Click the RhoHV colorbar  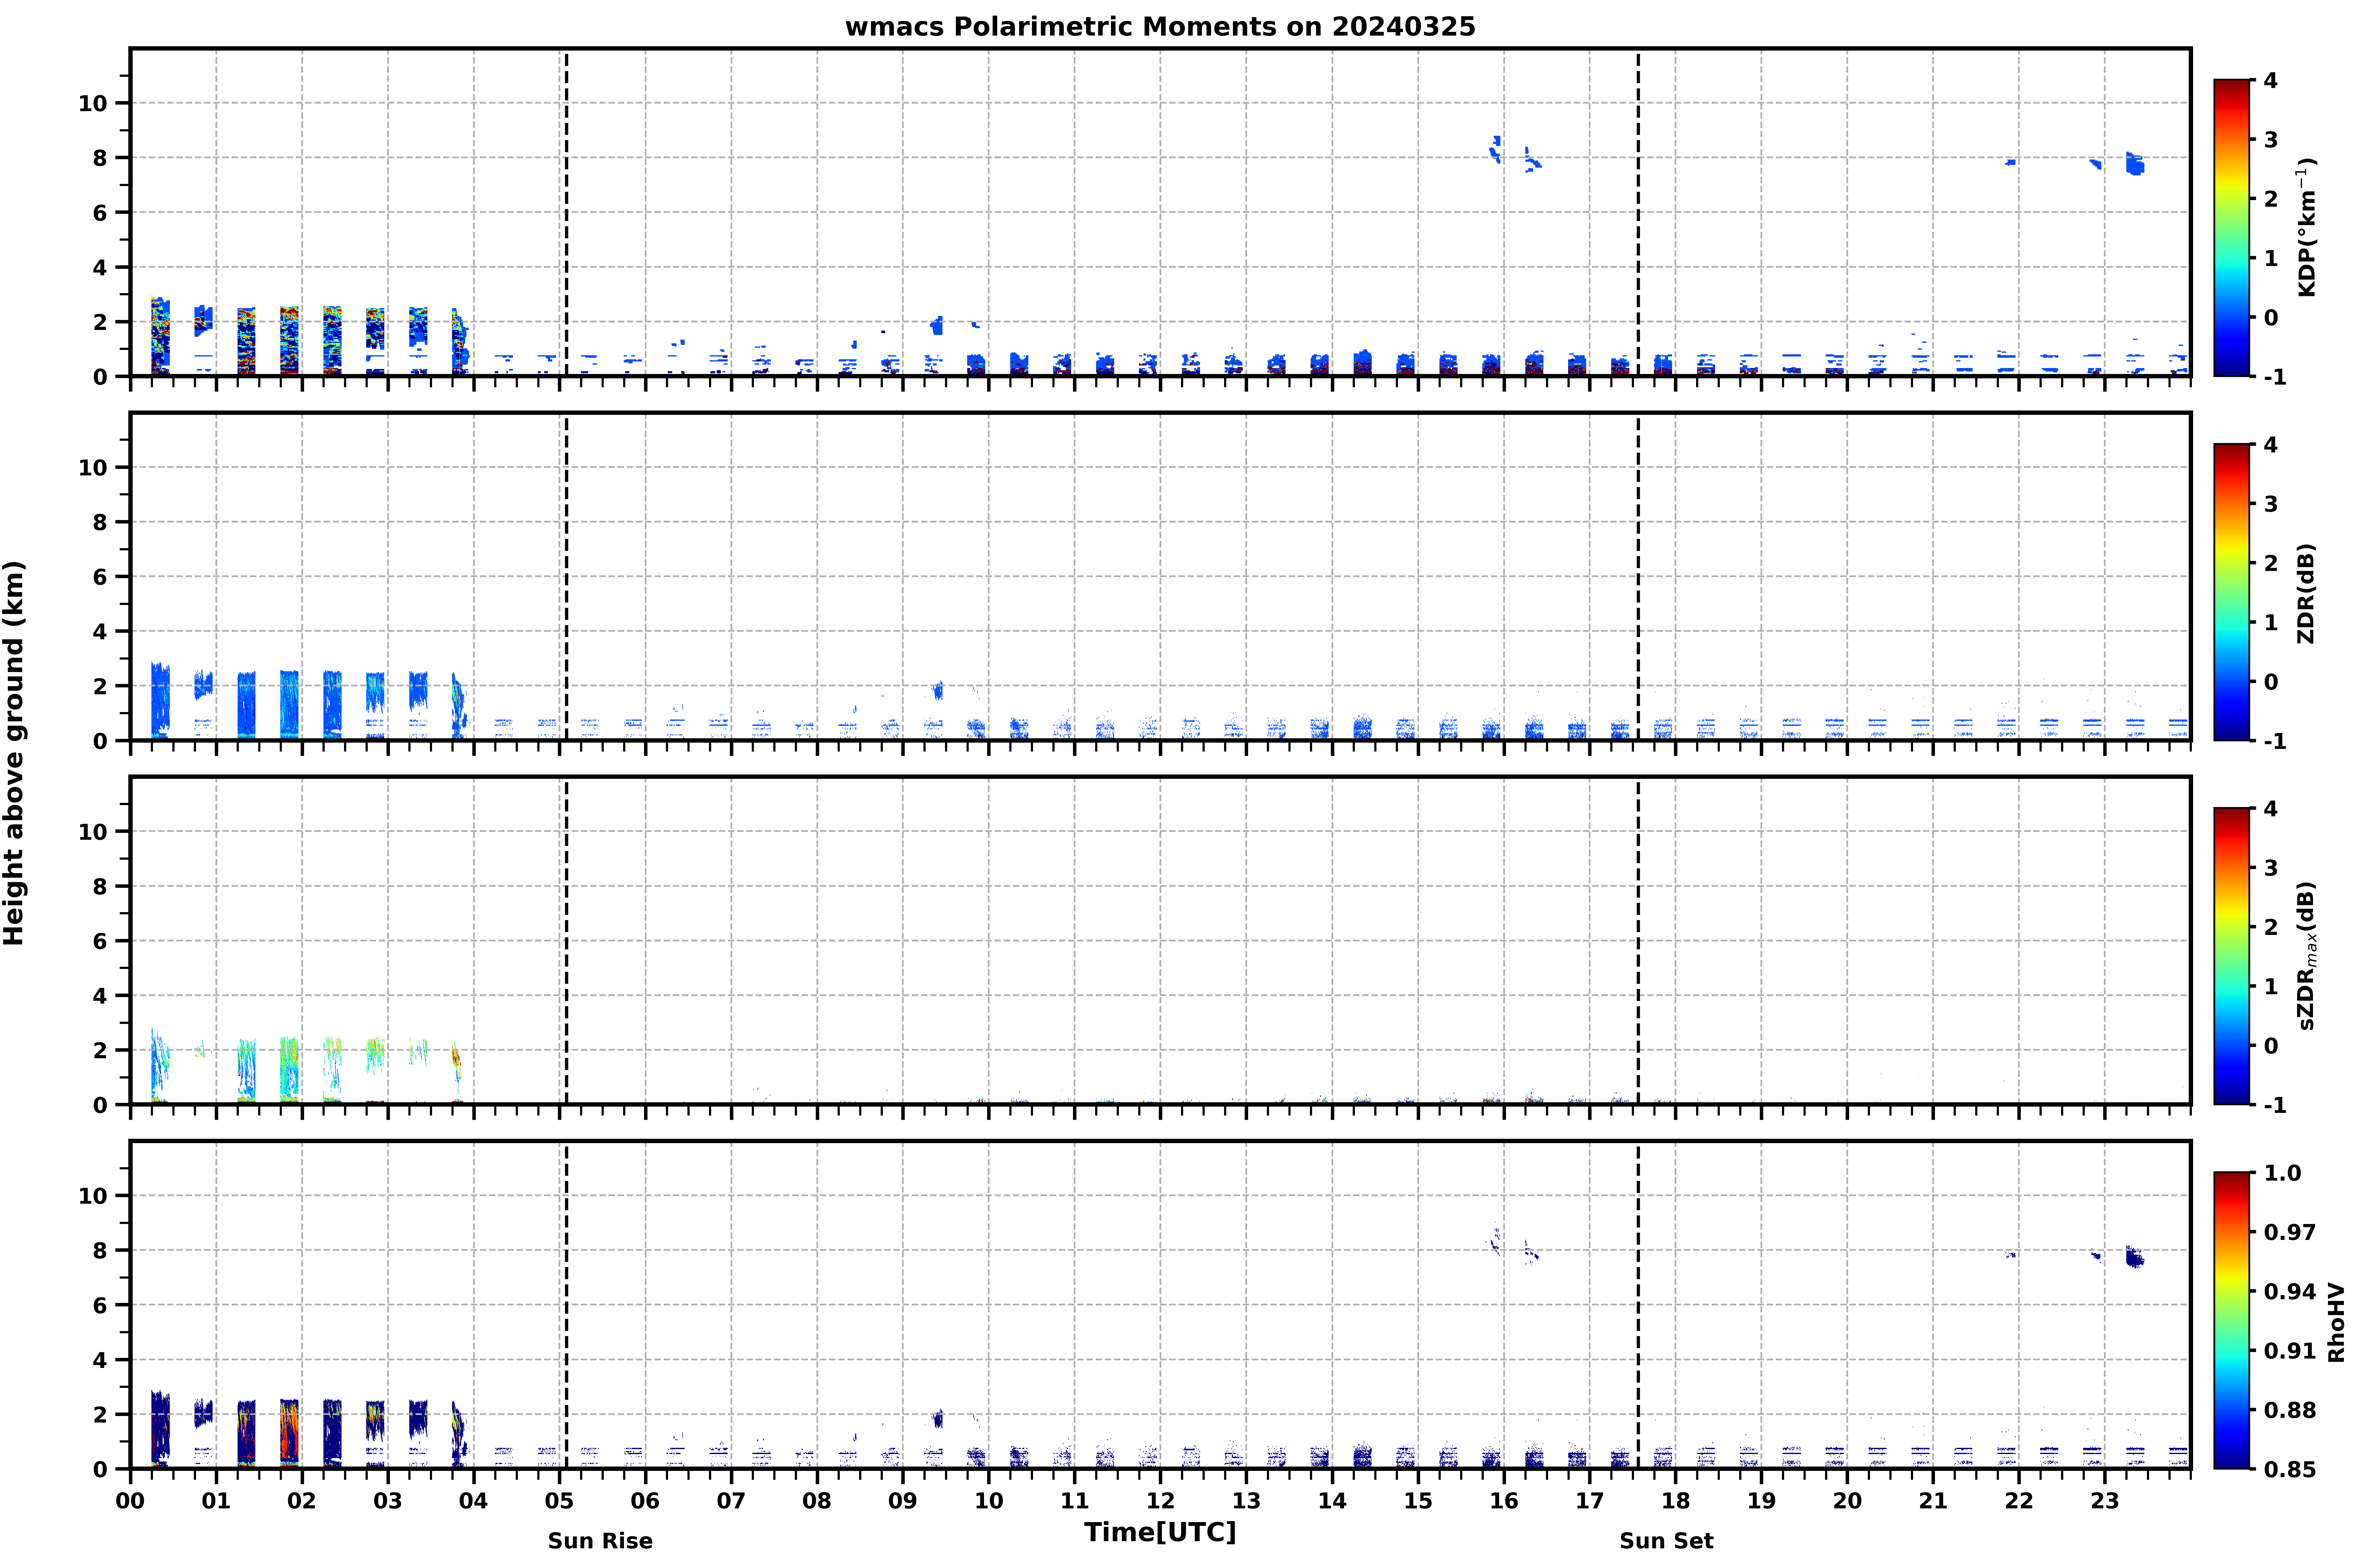2231,1320
